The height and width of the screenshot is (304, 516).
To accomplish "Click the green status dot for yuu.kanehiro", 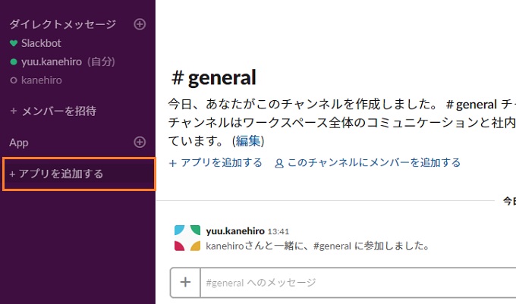I will tap(13, 61).
